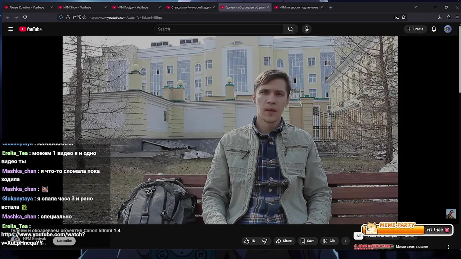Viewport: 461px width, 259px height.
Task: Show site security lock info
Action: (68, 17)
